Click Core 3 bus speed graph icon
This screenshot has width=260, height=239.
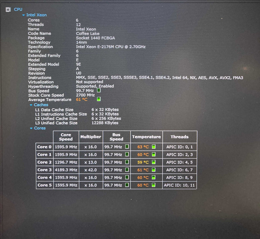coord(127,170)
